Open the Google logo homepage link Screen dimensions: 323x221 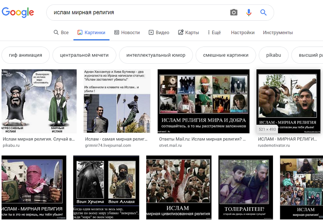18,12
